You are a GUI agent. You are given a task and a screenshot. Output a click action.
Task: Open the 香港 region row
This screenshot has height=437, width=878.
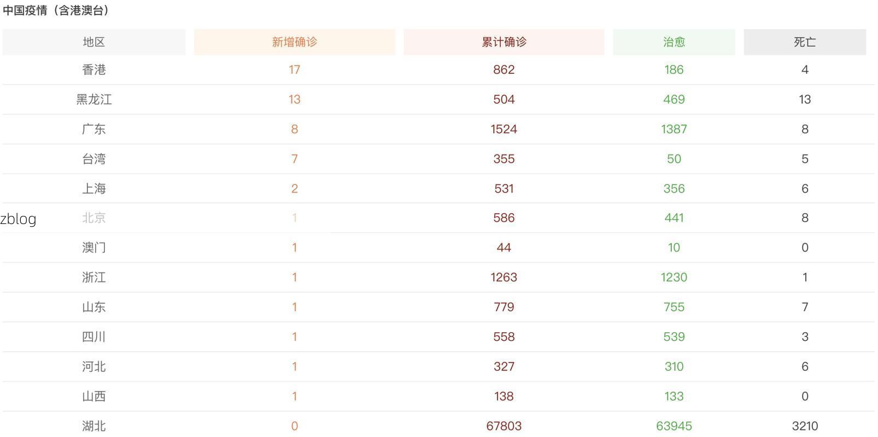[x=94, y=70]
